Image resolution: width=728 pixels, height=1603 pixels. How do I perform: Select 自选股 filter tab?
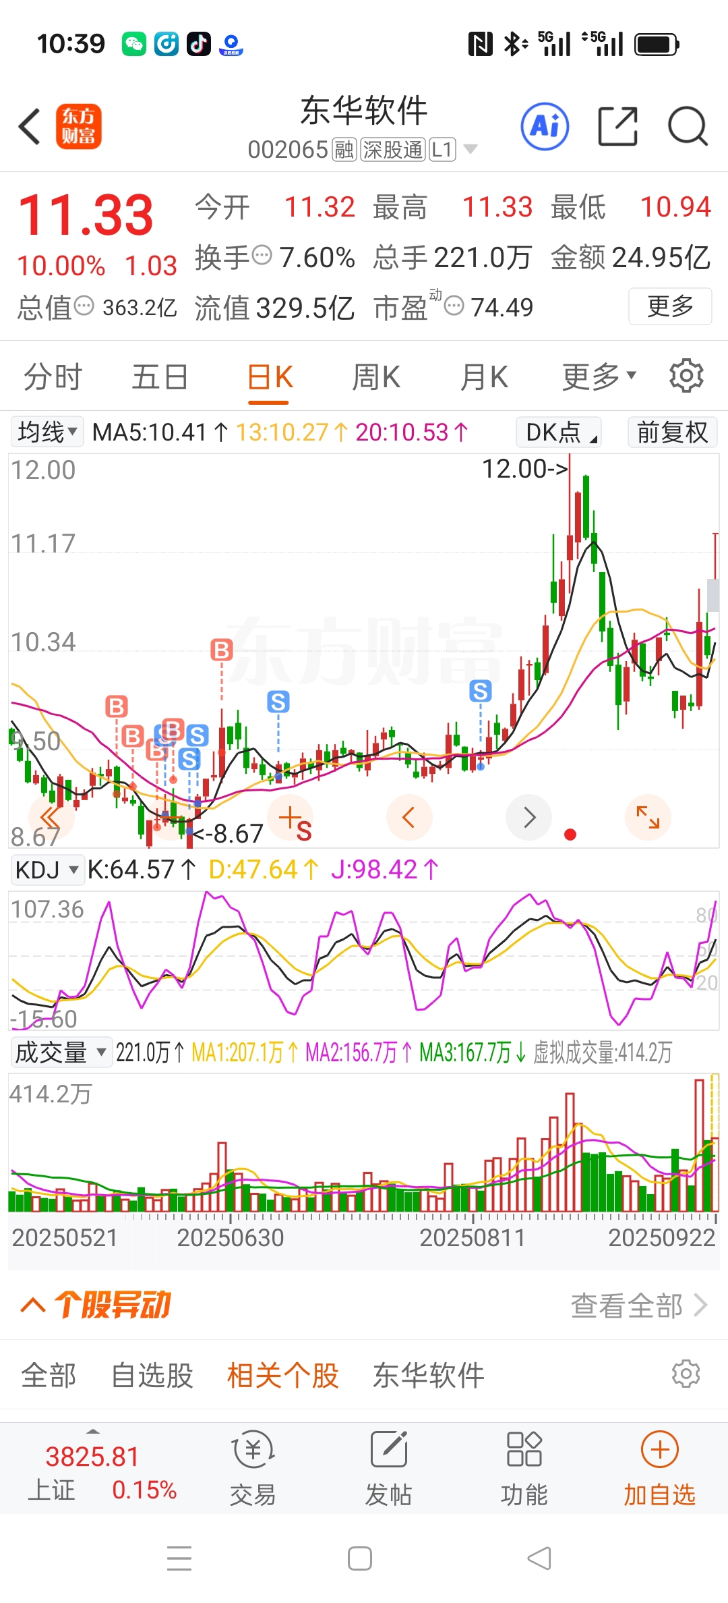152,1374
